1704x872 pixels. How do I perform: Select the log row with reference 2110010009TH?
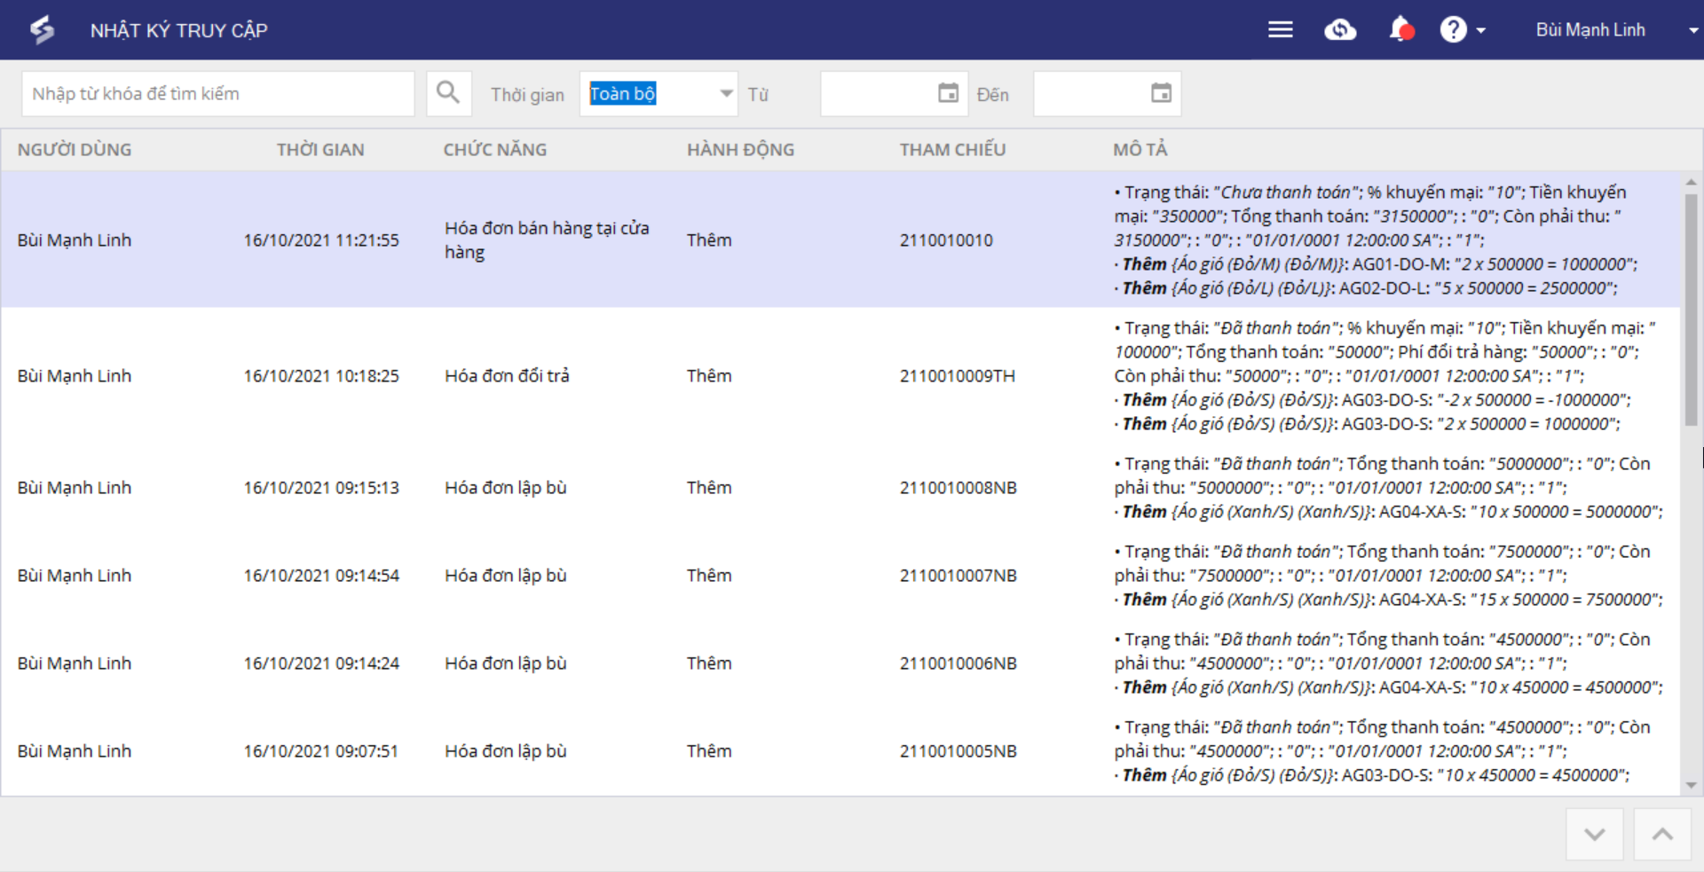tap(957, 376)
